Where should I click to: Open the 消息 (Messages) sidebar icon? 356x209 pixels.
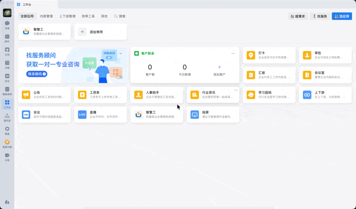(7, 24)
